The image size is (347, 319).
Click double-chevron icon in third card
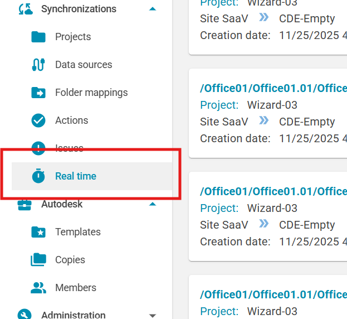click(x=264, y=224)
